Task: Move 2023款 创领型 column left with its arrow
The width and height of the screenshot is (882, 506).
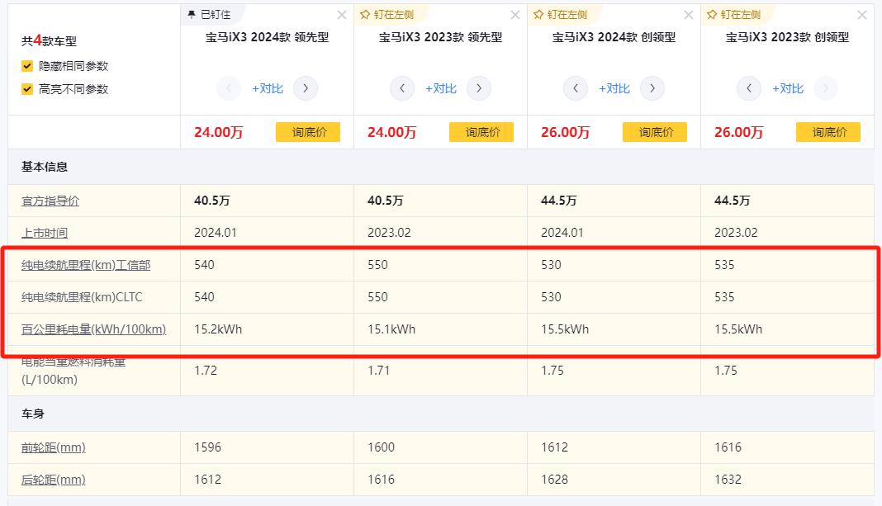Action: tap(749, 88)
